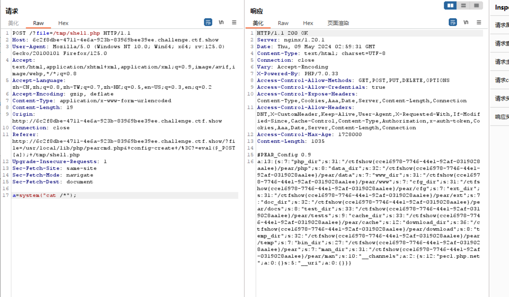Select the 美化 tab in the response pane

258,23
